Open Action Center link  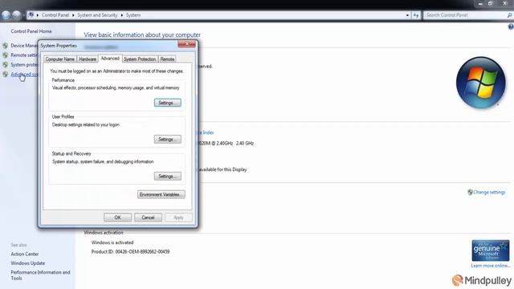(x=25, y=254)
